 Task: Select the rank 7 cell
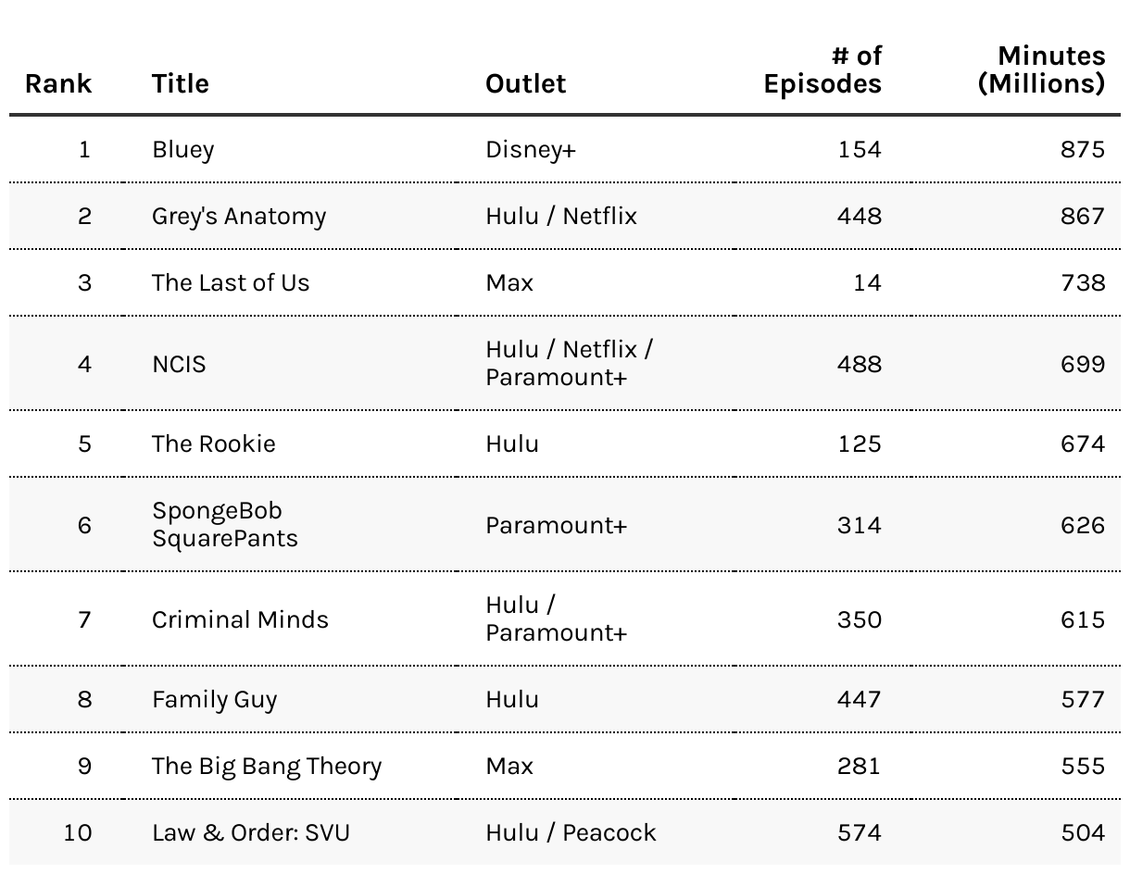(84, 619)
